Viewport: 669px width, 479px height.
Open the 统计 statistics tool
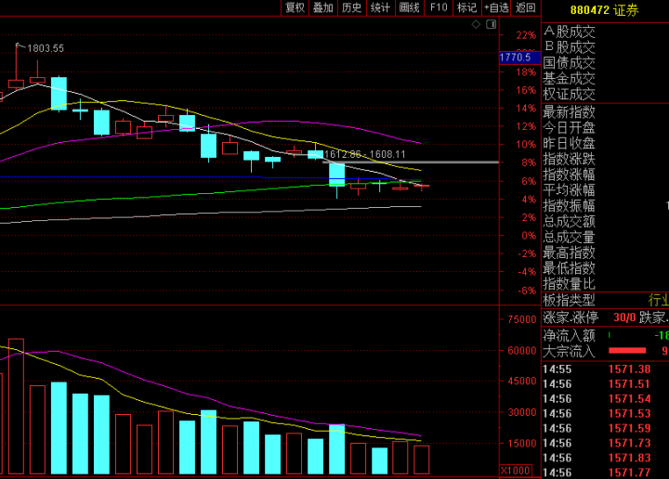[380, 7]
